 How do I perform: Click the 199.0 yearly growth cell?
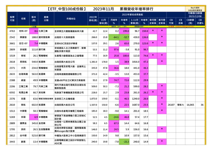coord(124,31)
